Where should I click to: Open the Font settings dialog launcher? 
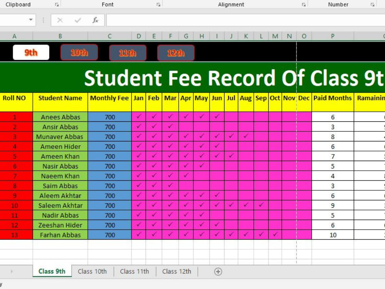click(158, 5)
